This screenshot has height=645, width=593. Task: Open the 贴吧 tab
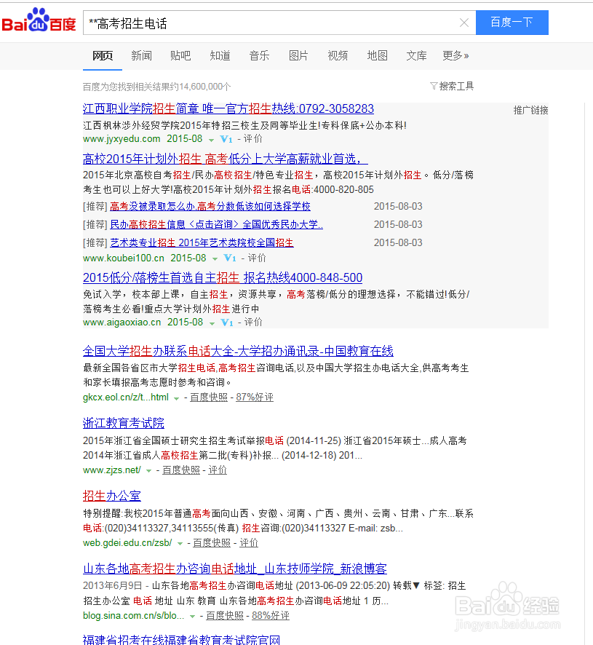coord(180,55)
